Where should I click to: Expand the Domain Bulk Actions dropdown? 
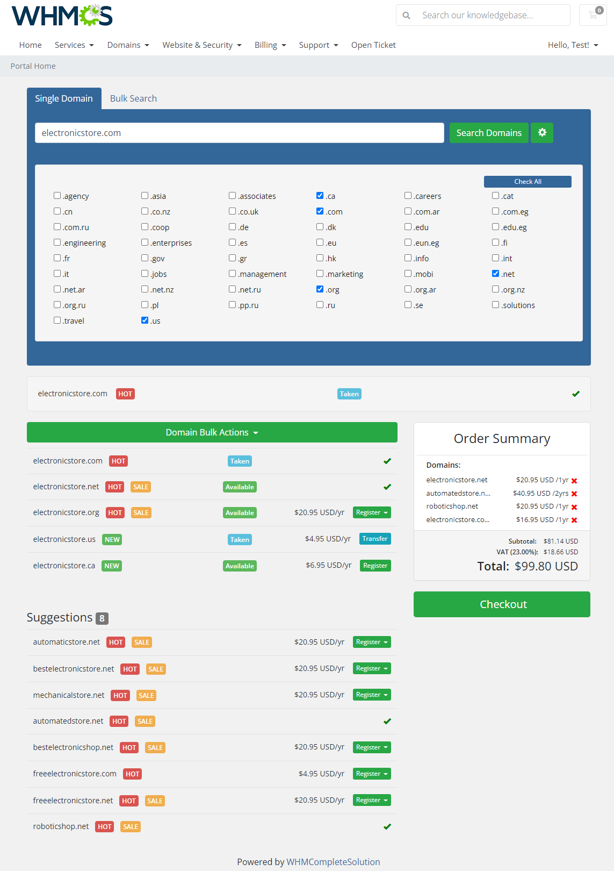tap(212, 433)
